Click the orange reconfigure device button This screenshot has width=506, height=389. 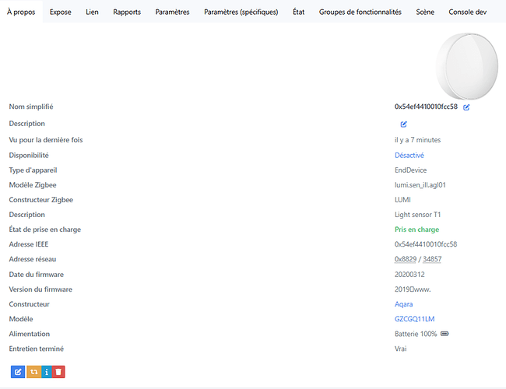pyautogui.click(x=33, y=372)
